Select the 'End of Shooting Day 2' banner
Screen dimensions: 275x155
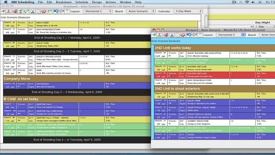(77, 52)
